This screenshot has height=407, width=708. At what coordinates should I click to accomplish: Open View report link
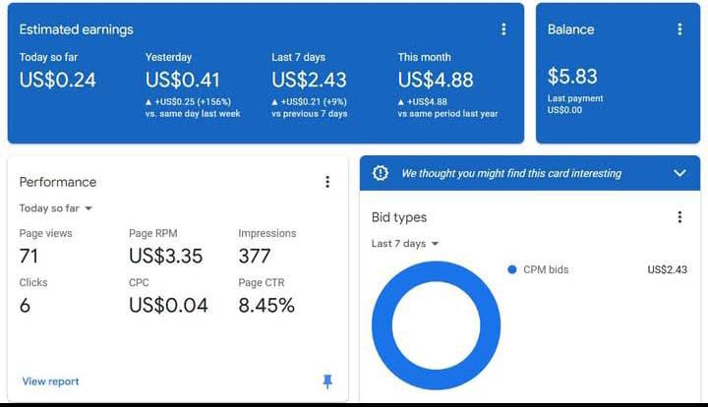(50, 381)
